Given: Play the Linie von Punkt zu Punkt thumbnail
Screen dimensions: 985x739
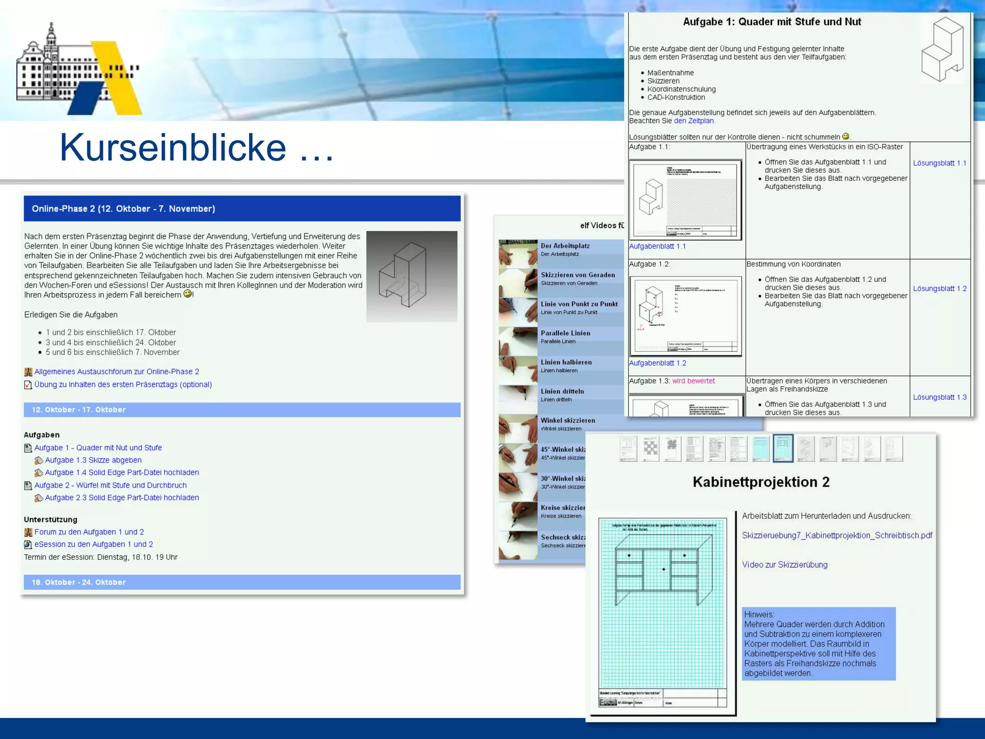Looking at the screenshot, I should coord(518,312).
